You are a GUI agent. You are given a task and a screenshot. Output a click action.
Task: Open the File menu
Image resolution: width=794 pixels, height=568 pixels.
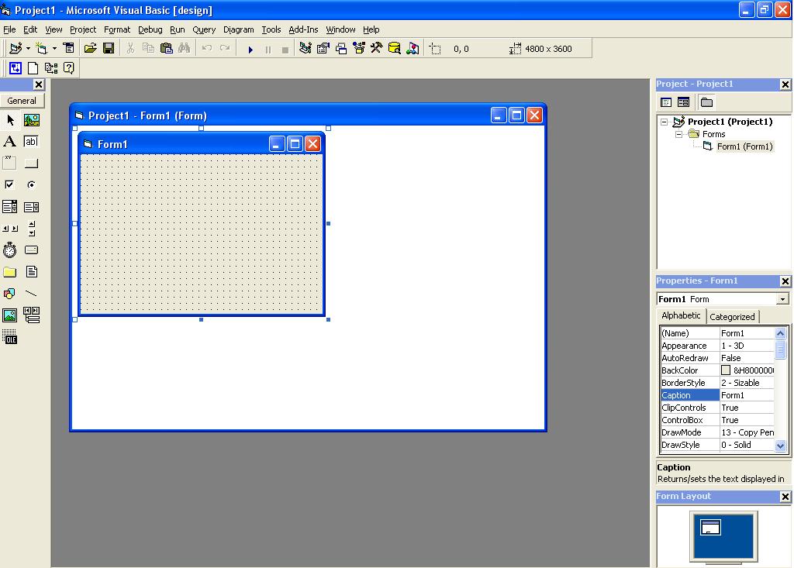[x=9, y=29]
